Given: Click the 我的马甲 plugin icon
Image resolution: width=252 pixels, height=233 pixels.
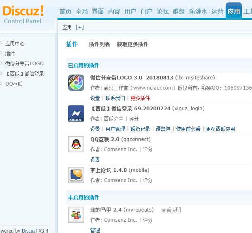Looking at the screenshot, I should point(76,215).
